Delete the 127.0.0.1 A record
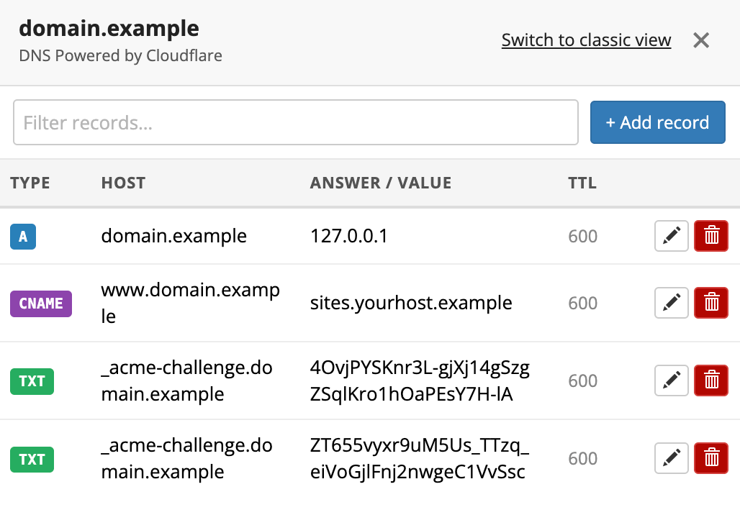This screenshot has height=515, width=740. point(711,236)
